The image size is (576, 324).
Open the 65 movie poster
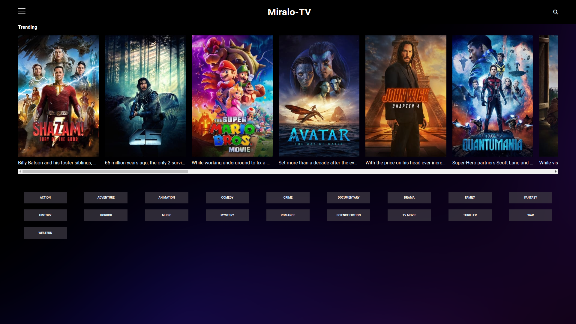[145, 96]
